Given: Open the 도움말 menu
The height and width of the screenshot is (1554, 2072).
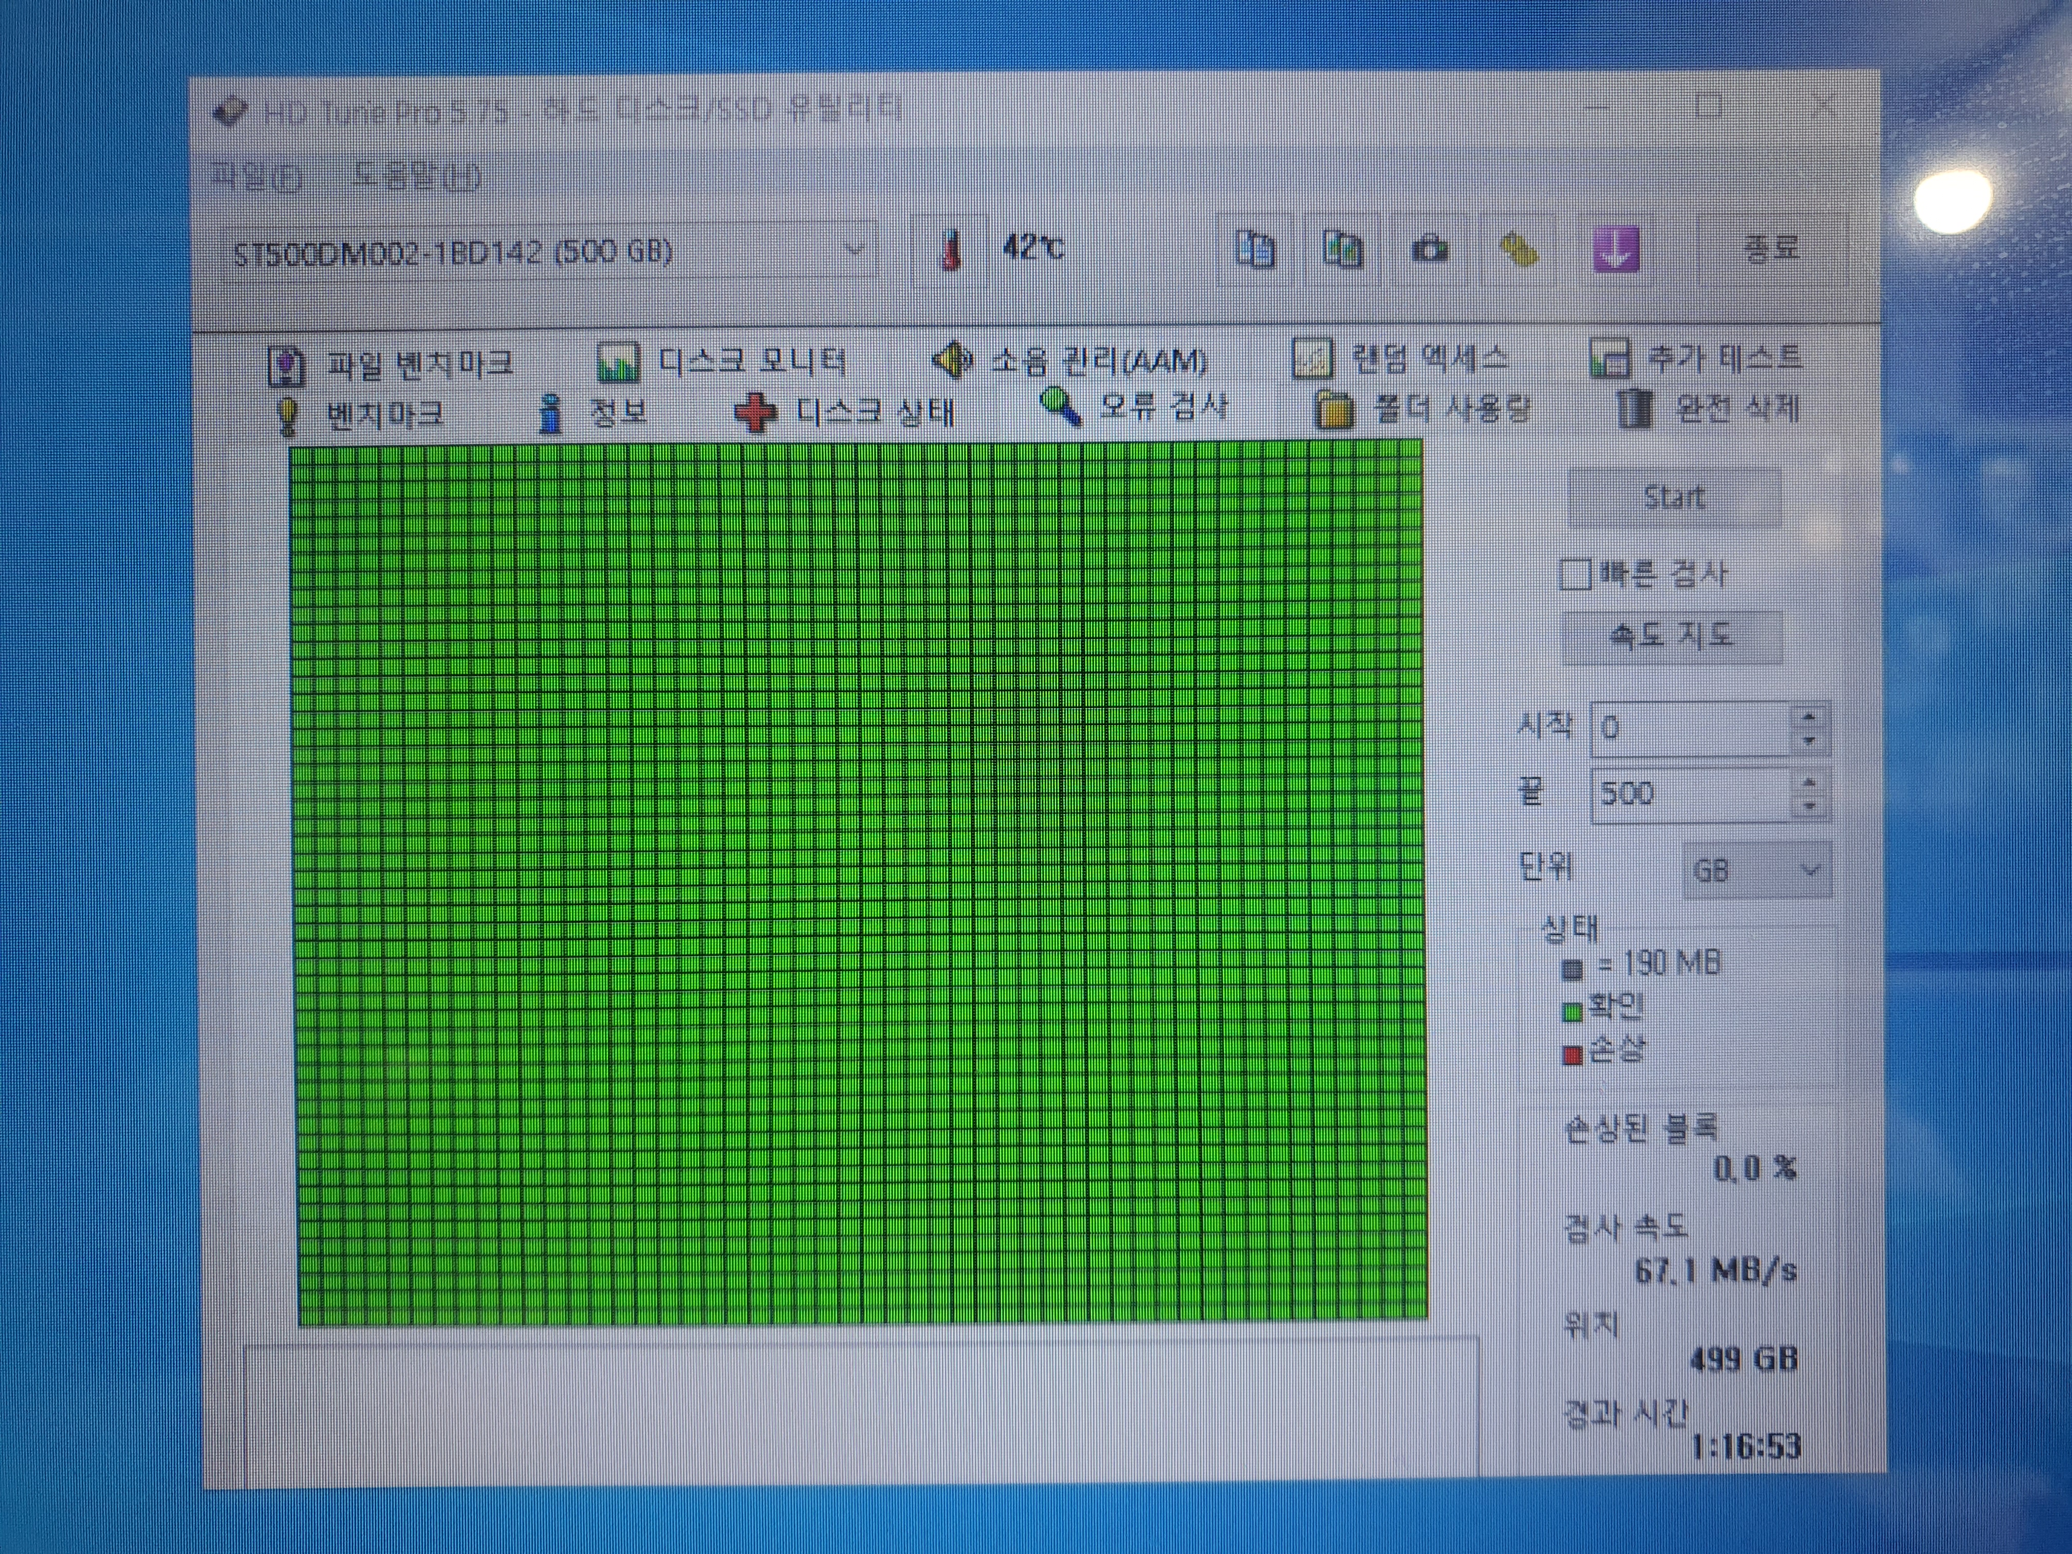Looking at the screenshot, I should pos(417,175).
